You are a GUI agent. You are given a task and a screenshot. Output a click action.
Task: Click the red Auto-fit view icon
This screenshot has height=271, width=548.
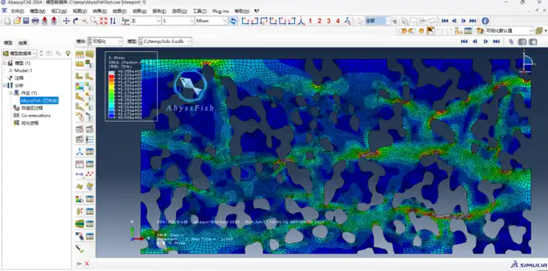coord(103,21)
